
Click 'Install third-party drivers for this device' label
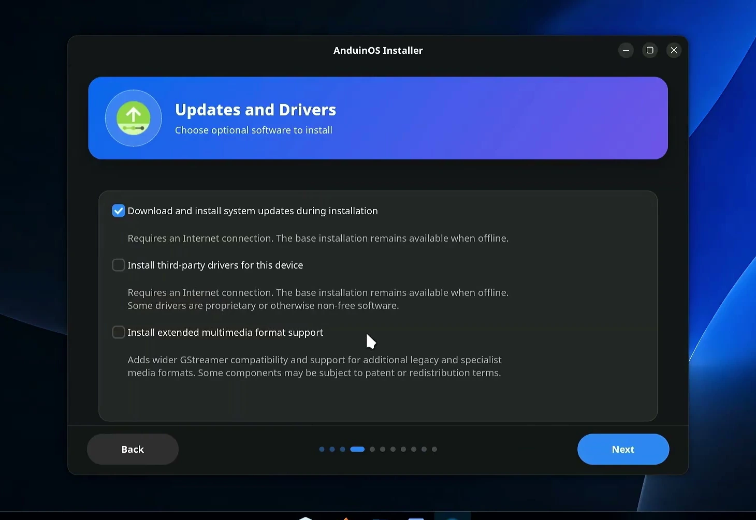[215, 265]
